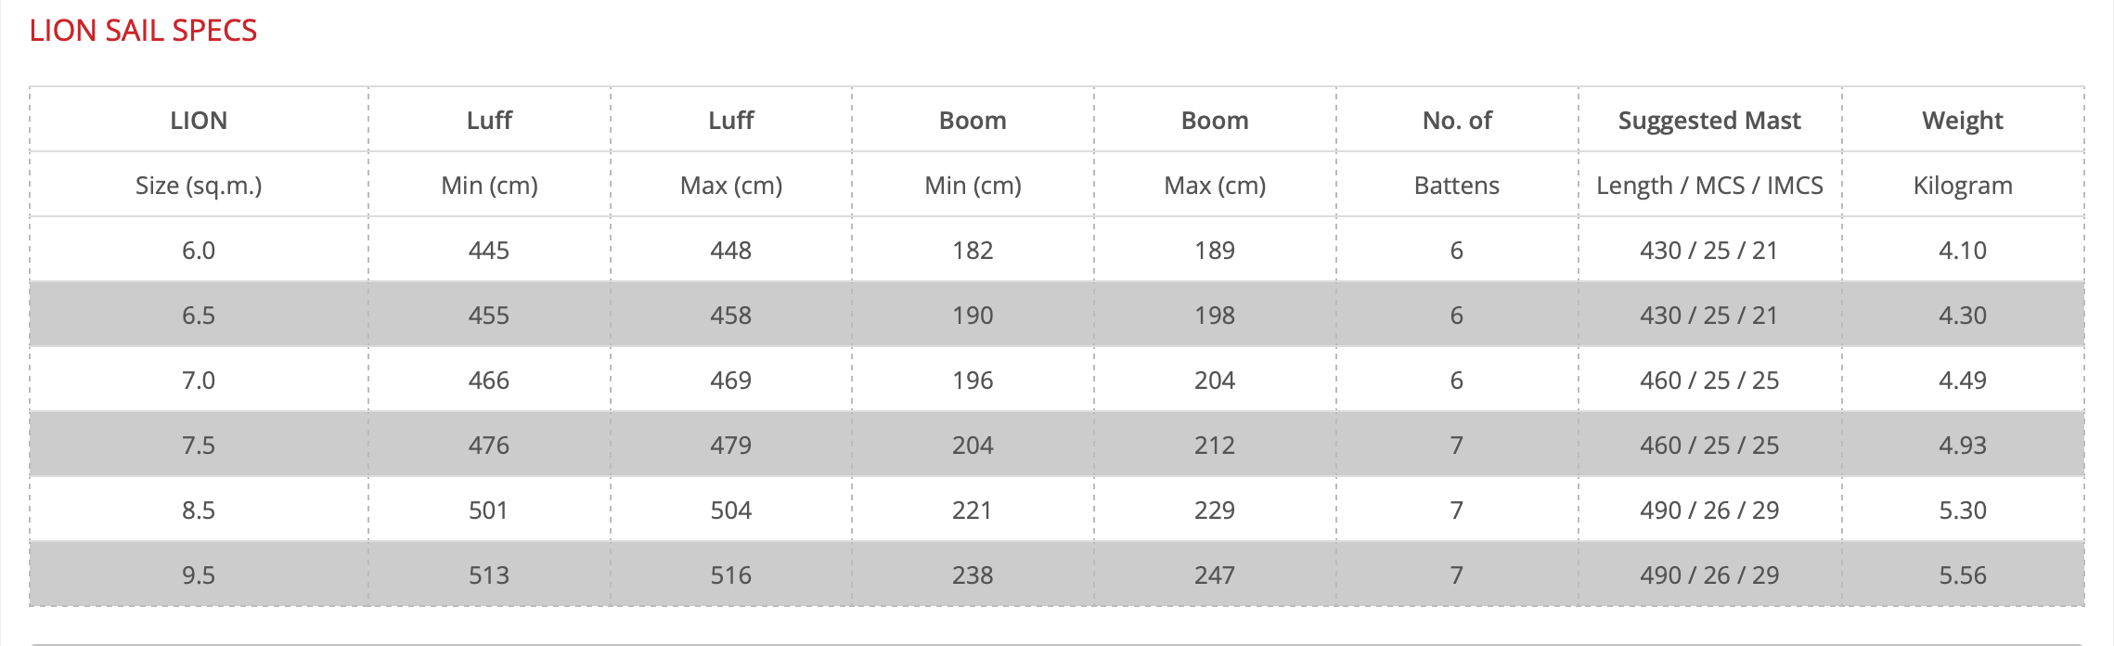Image resolution: width=2114 pixels, height=646 pixels.
Task: Select the No. of column header
Action: tap(1456, 121)
